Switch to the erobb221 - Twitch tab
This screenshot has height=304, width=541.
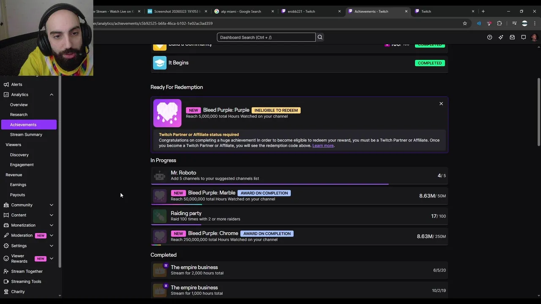tap(311, 11)
